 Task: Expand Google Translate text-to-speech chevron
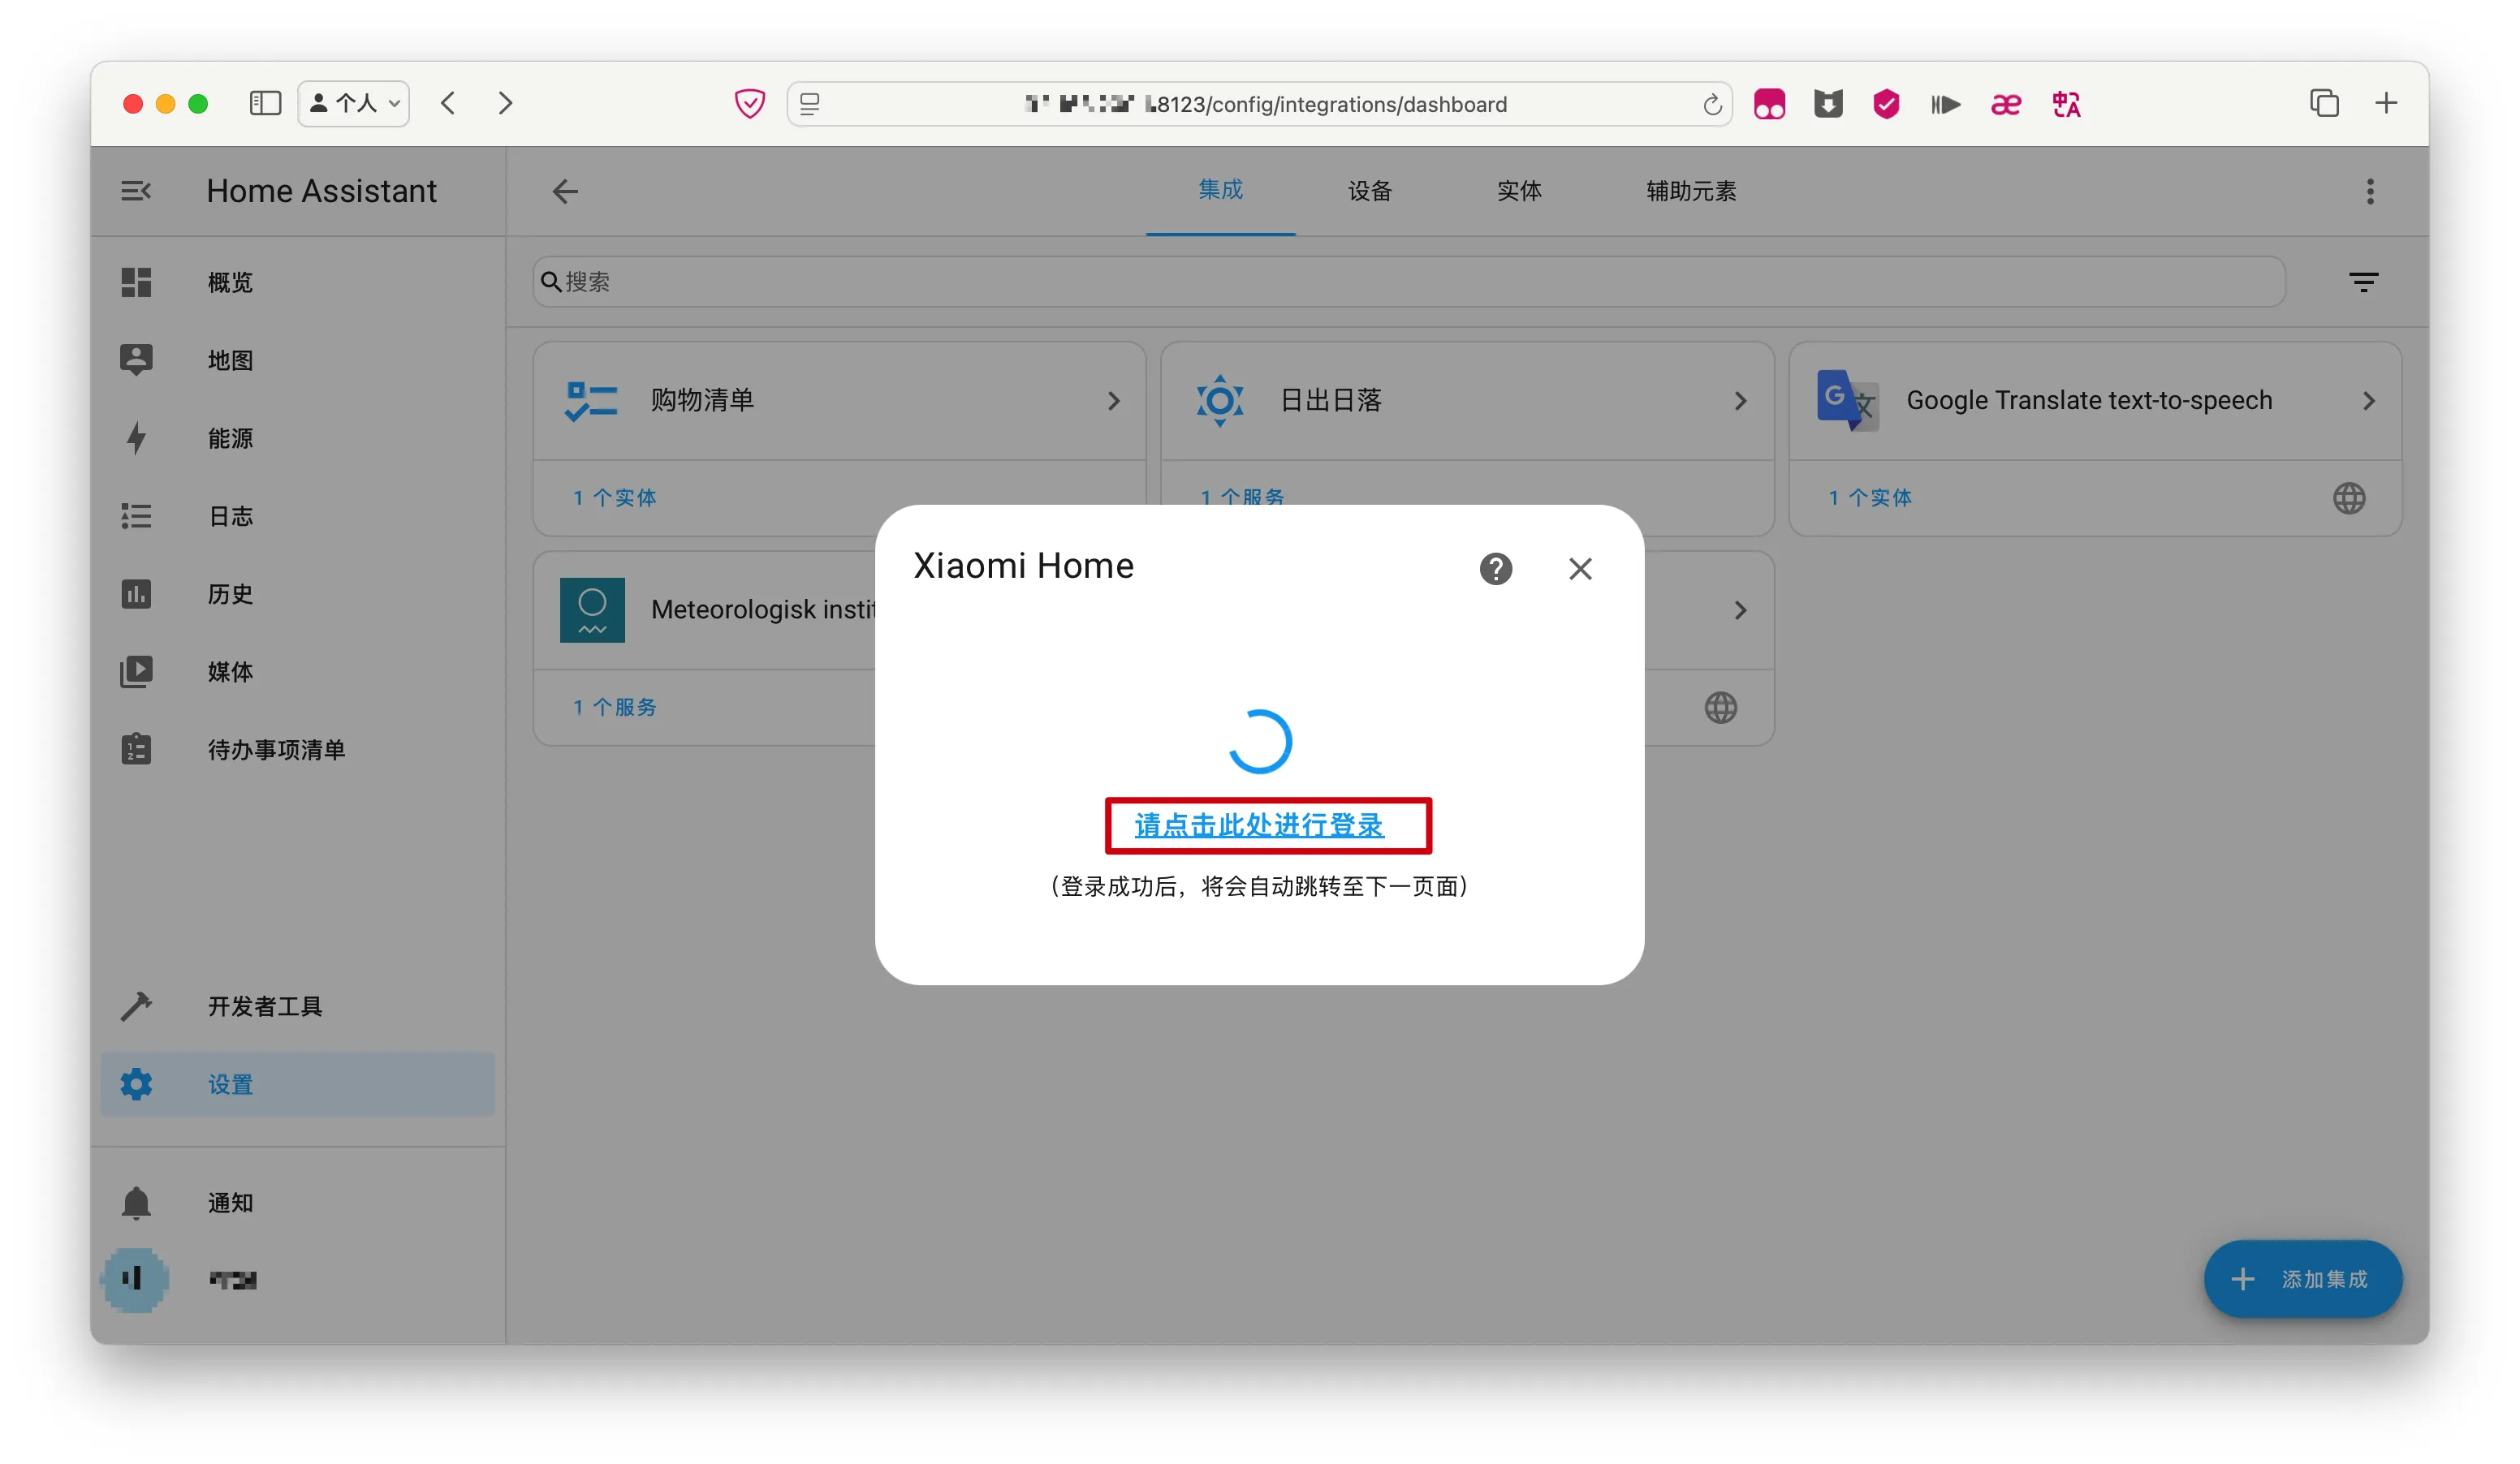2368,401
